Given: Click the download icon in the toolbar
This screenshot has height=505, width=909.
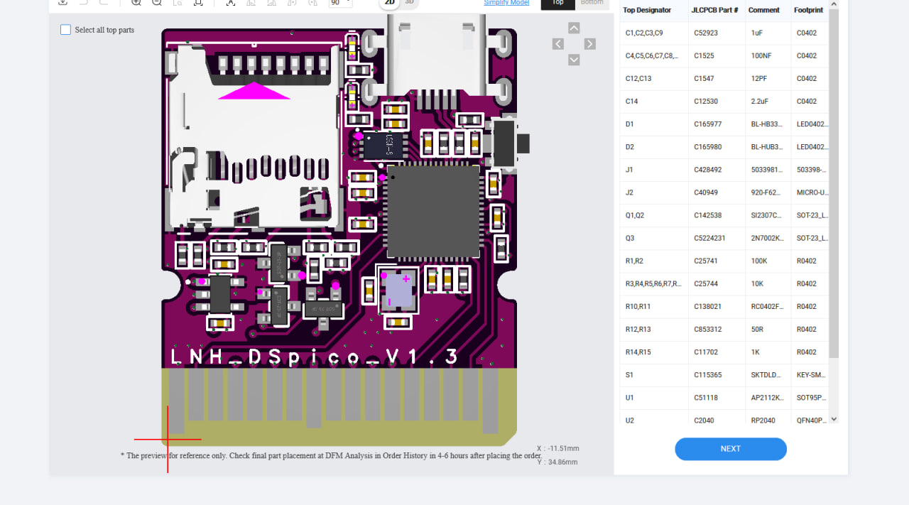Looking at the screenshot, I should point(62,3).
